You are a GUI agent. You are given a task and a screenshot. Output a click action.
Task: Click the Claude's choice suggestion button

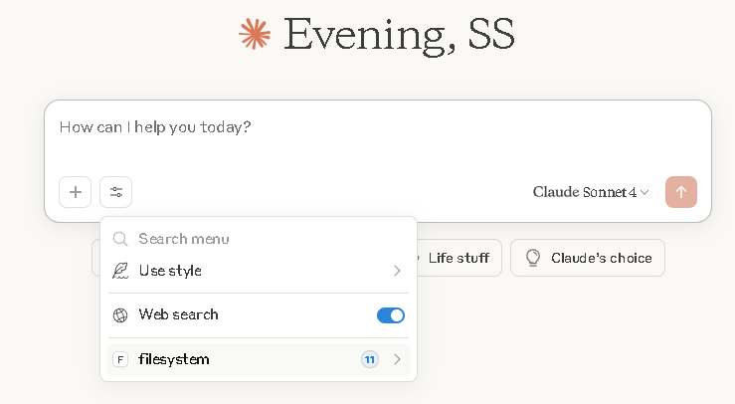coord(587,258)
